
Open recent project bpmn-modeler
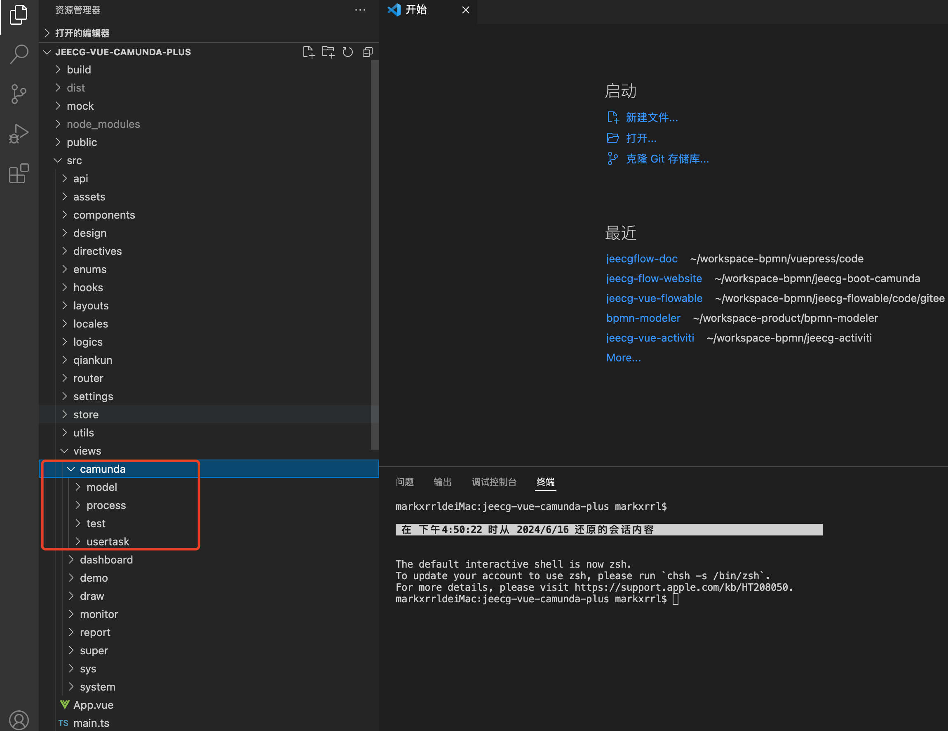(643, 318)
